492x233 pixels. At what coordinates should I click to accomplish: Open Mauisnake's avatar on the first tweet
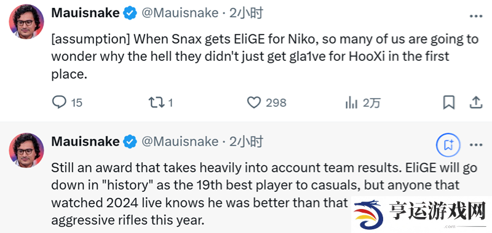click(26, 22)
